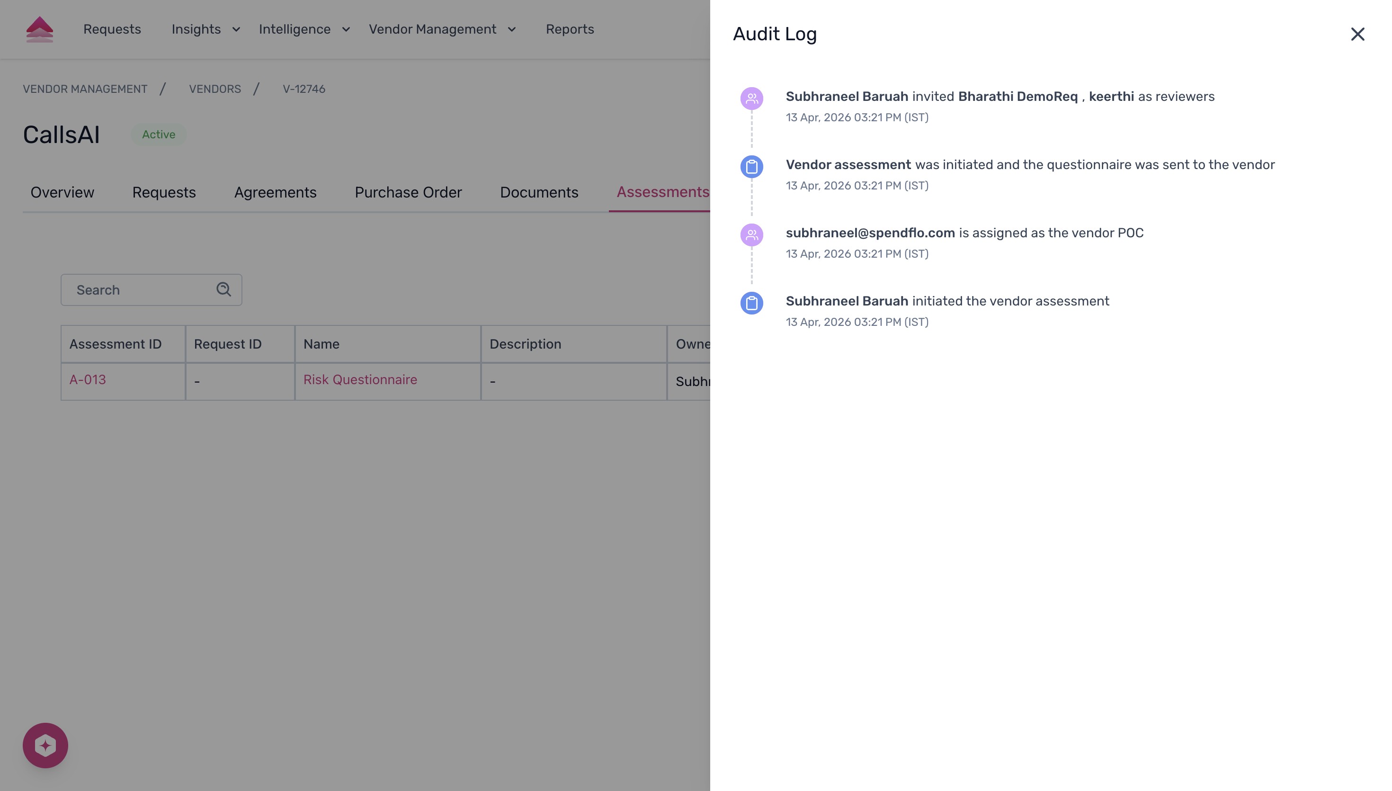Click the vendor POC assignment icon
Screen dimensions: 1392x791
pos(752,234)
